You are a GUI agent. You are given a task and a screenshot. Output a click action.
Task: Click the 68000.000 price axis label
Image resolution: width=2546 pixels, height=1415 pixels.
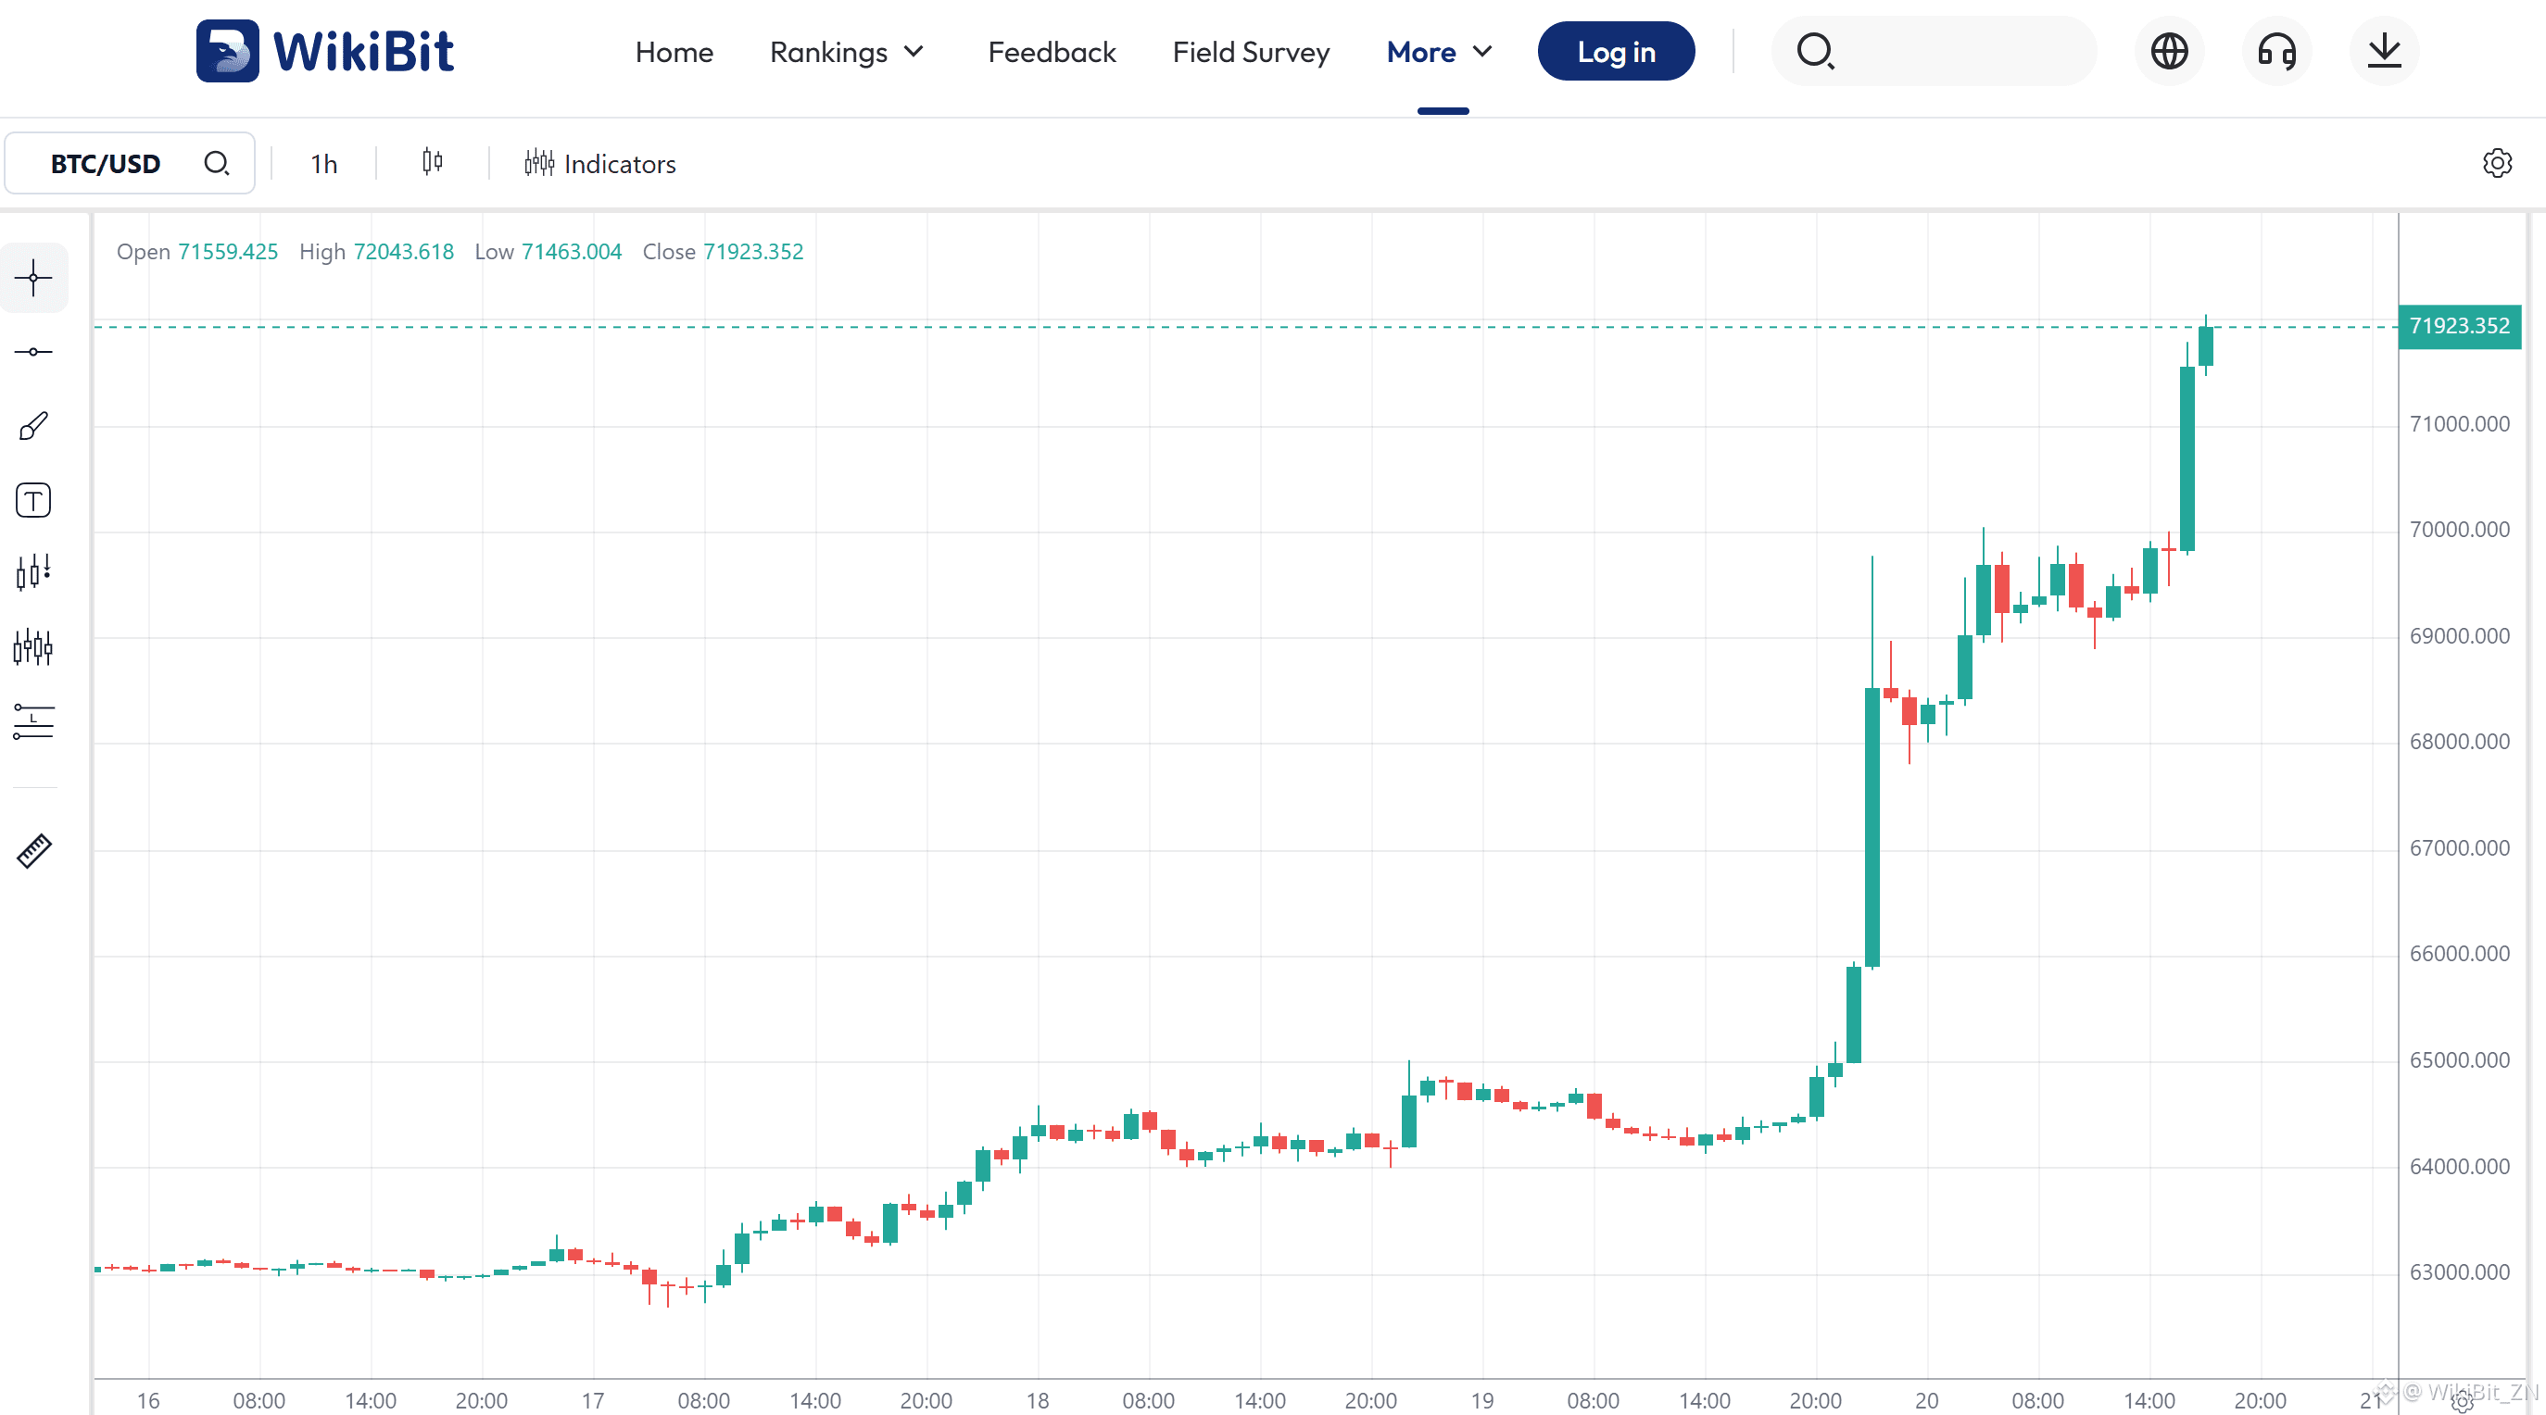point(2459,742)
